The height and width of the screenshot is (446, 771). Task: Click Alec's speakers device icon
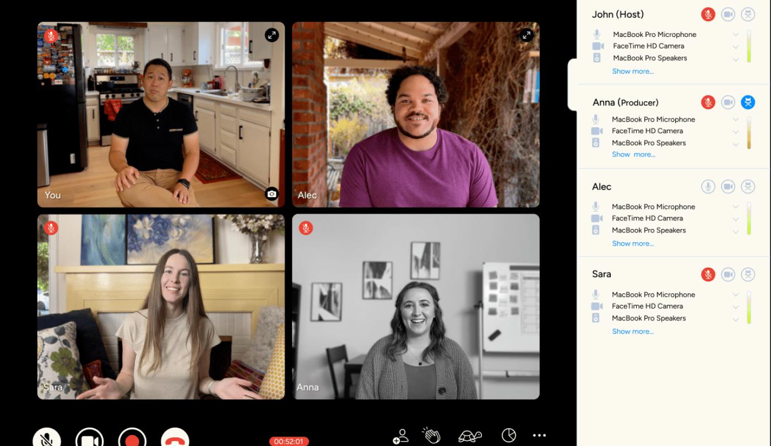coord(595,230)
